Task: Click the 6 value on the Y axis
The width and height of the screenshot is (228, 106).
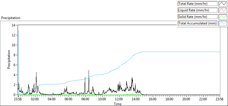Action: (x=15, y=65)
